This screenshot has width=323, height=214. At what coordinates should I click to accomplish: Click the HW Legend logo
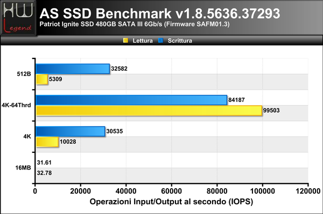[18, 18]
